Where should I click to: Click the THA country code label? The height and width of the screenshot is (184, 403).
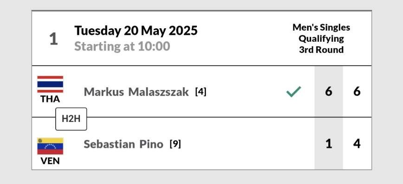pyautogui.click(x=50, y=99)
